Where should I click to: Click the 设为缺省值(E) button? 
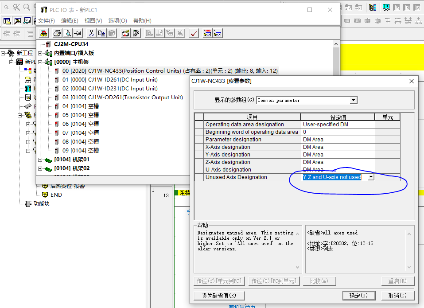coord(219,296)
